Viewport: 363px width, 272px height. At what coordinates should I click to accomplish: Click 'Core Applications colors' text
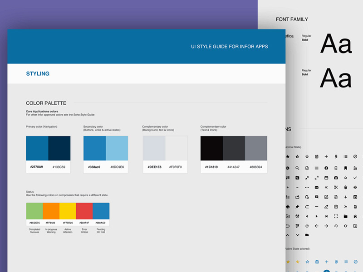pyautogui.click(x=42, y=111)
